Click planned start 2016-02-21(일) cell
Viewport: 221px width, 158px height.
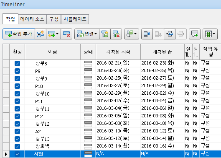point(118,63)
